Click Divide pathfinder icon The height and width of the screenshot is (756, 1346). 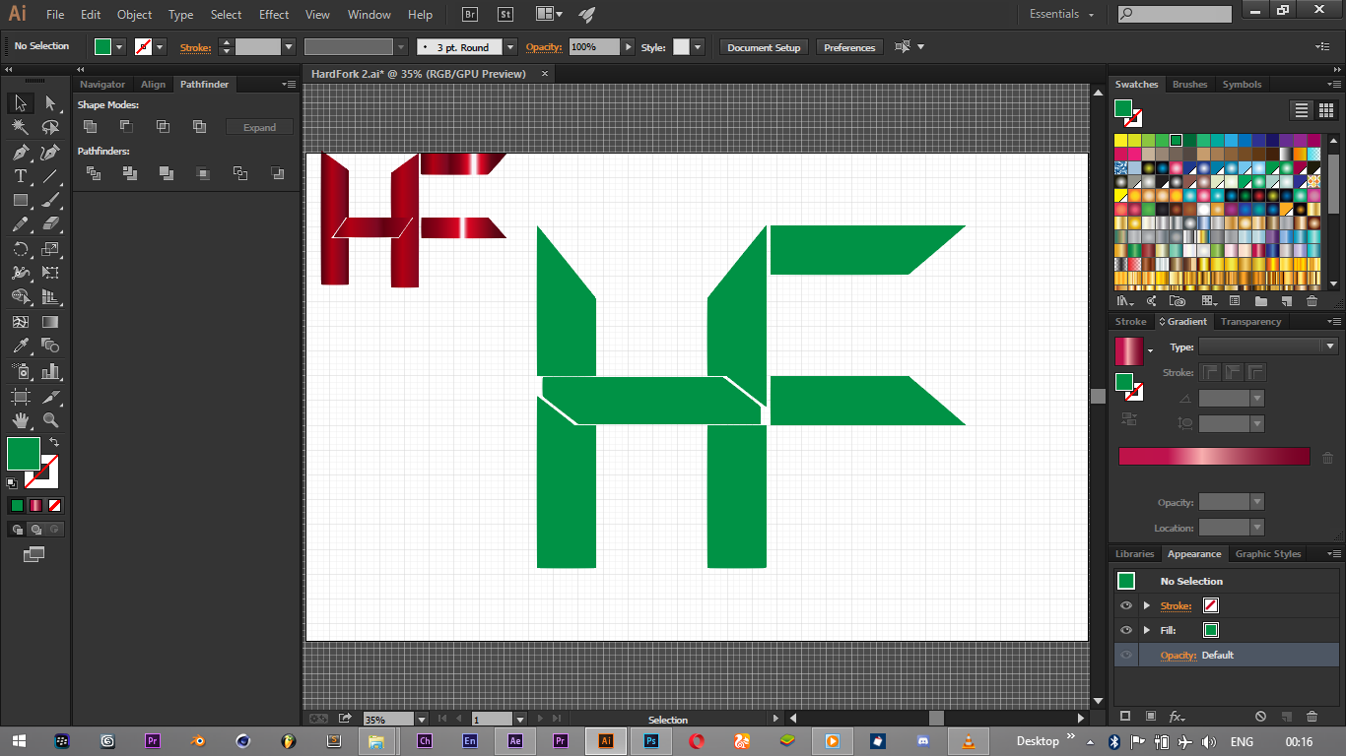94,173
